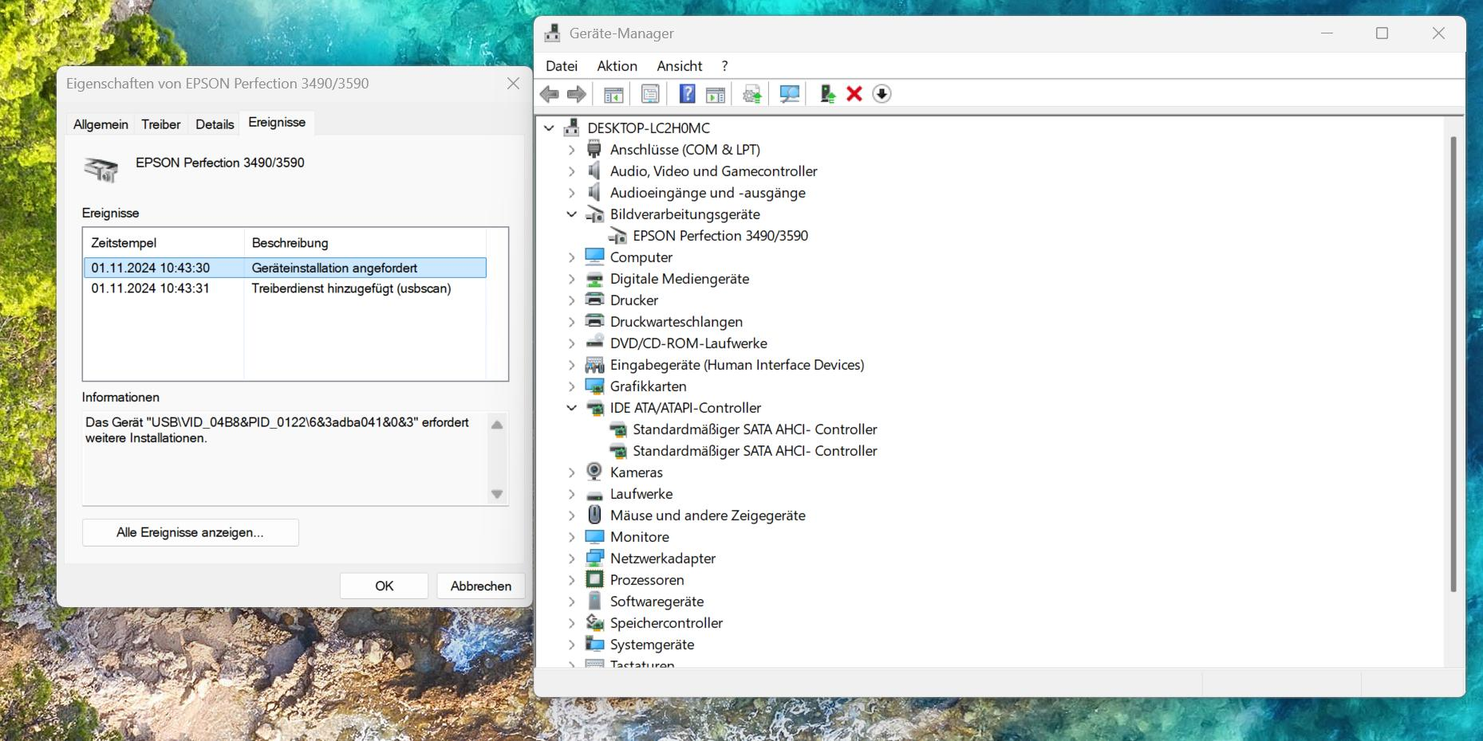Click the Geräte-Manager vertical scrollbar

(1453, 363)
